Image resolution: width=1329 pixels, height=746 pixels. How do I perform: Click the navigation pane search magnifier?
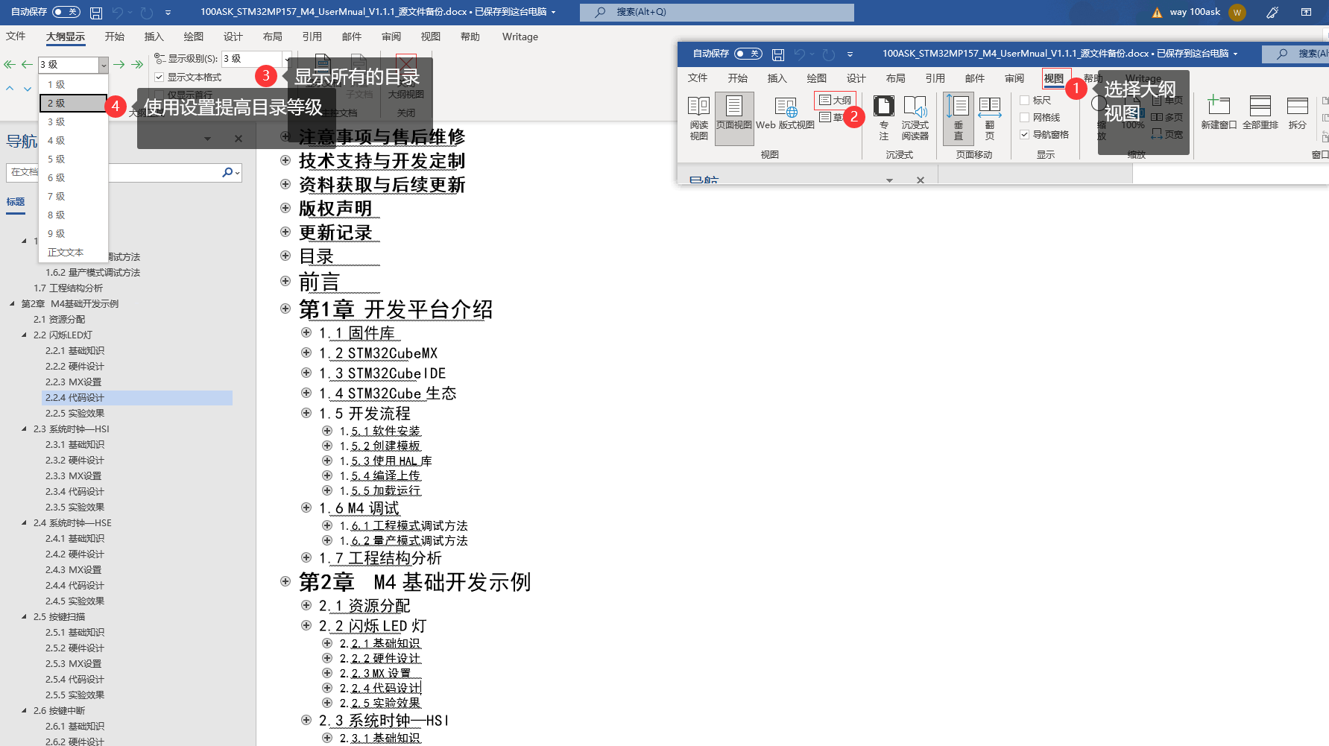click(227, 172)
